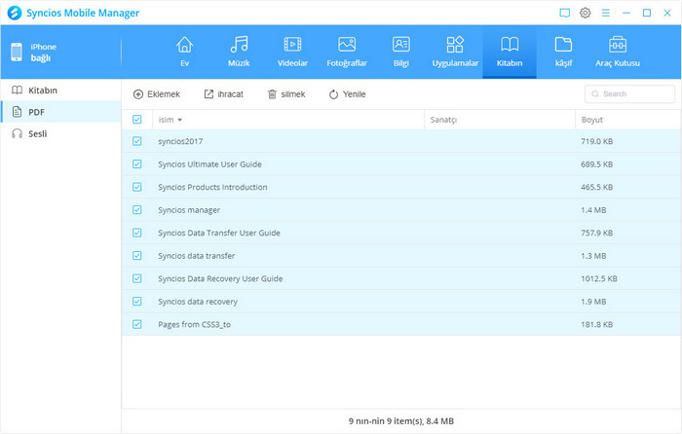Select the Kitabın tab in the top toolbar
Viewport: 682px width, 434px height.
point(510,52)
